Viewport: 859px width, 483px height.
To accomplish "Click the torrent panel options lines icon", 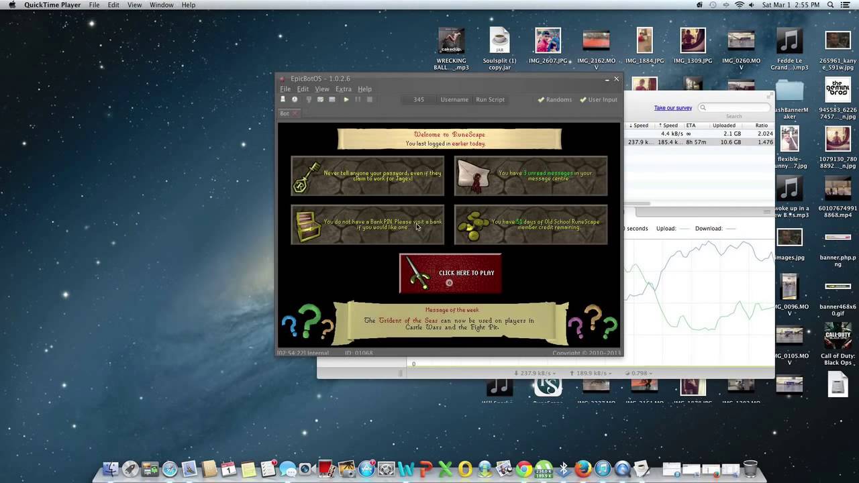I will 767,212.
